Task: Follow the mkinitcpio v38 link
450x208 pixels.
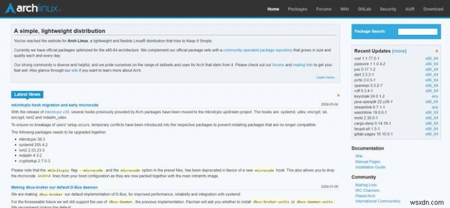Action: click(x=57, y=112)
